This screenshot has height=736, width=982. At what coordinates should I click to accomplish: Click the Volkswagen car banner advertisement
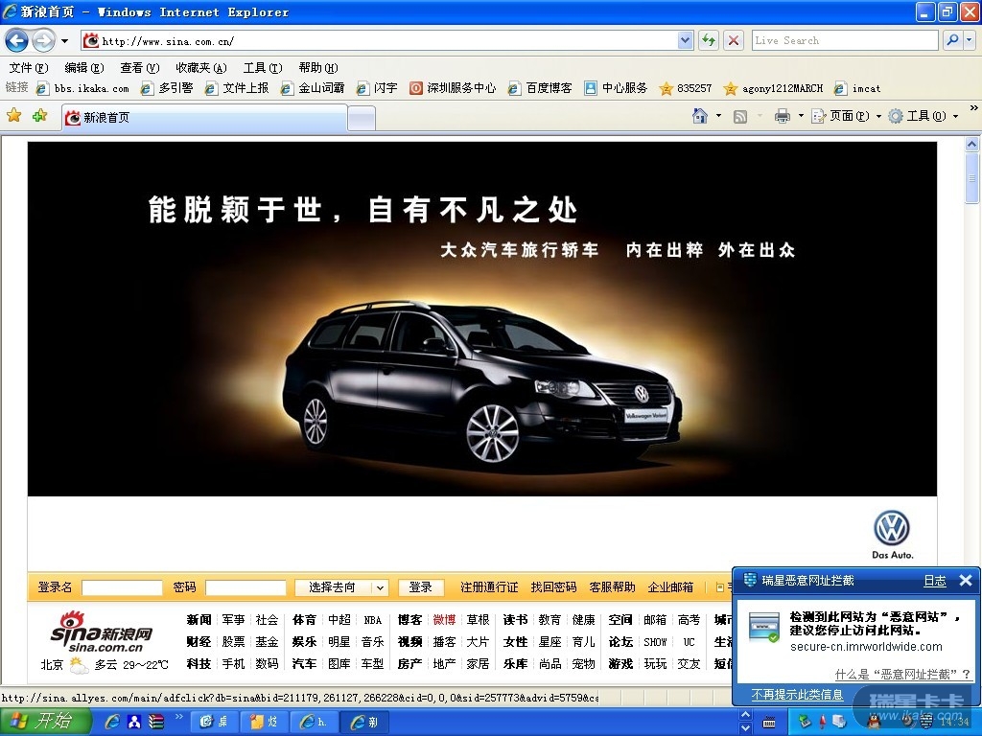482,318
